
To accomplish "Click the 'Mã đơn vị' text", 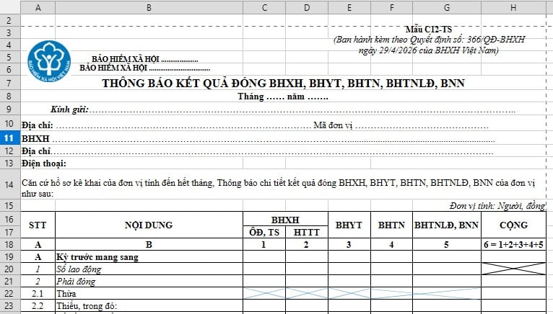I will [x=333, y=125].
